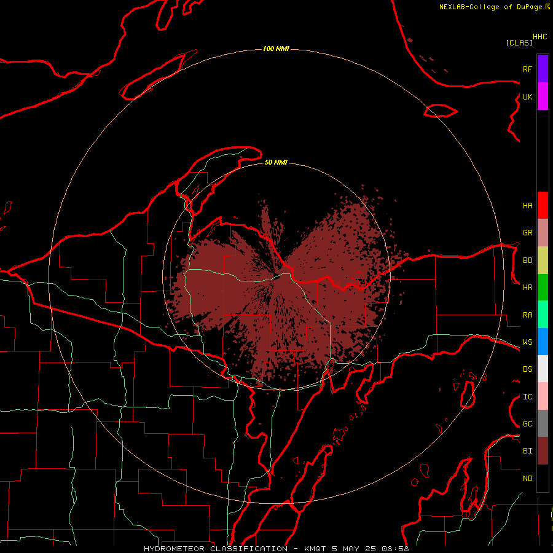Click the UK magenta legend swatch
This screenshot has height=553, width=553.
point(543,96)
